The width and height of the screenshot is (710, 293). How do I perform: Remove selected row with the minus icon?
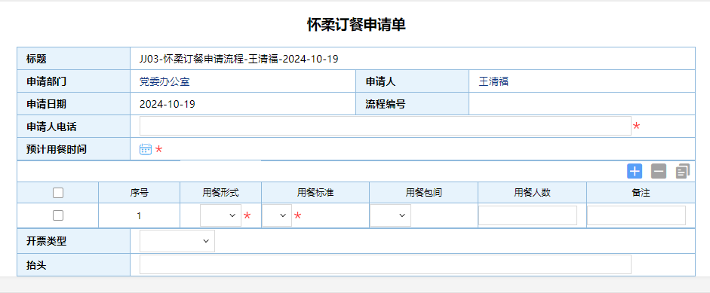pyautogui.click(x=659, y=172)
